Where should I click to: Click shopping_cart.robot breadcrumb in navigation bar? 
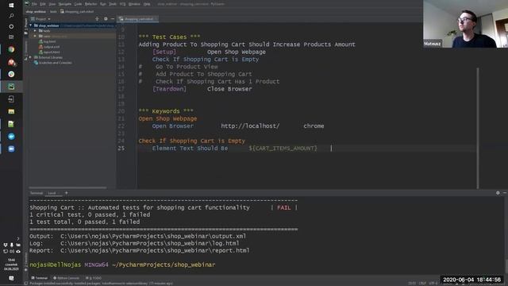tap(77, 11)
